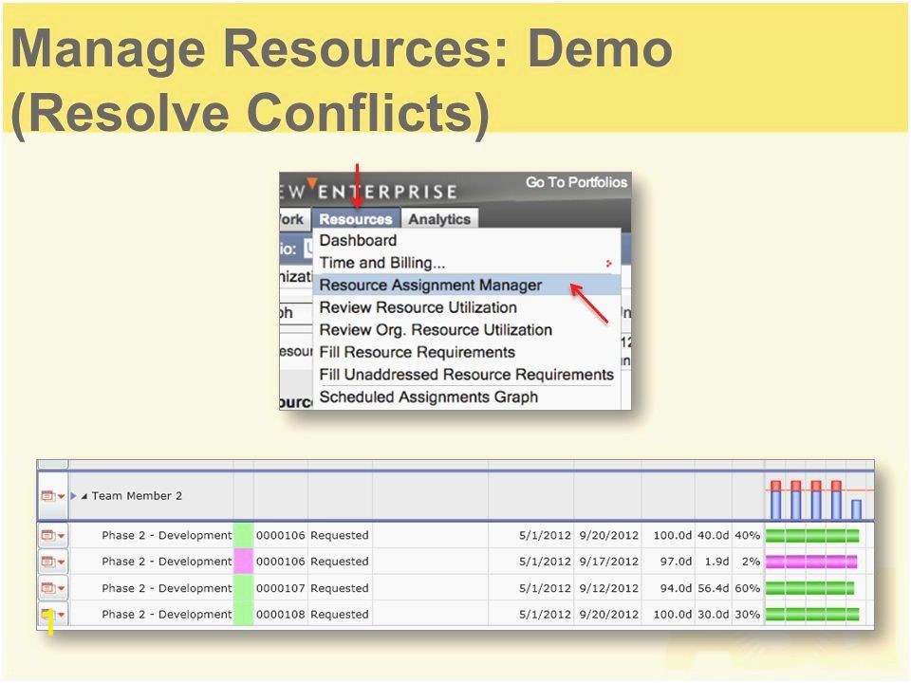Open row menu icon for Team Member 2

[x=52, y=496]
